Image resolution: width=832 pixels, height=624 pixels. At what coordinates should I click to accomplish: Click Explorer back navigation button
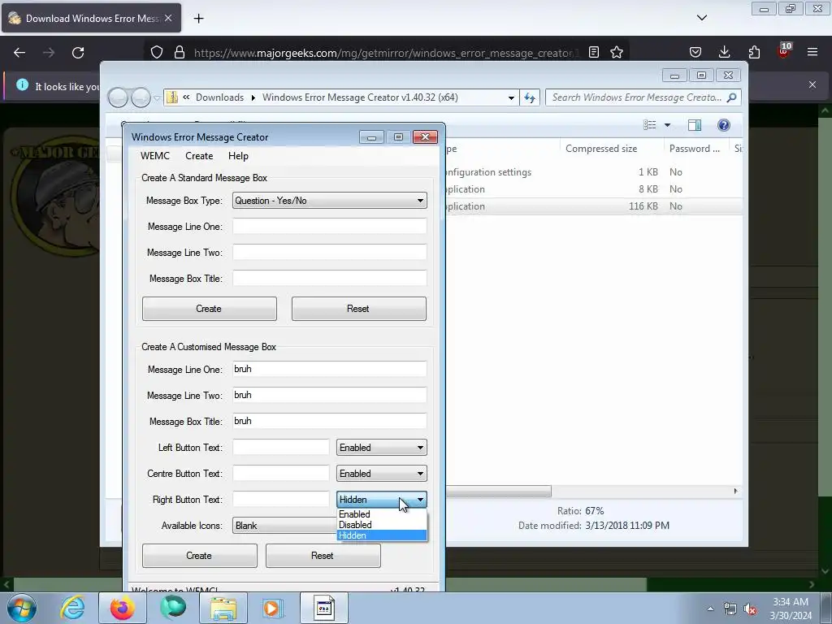point(118,97)
